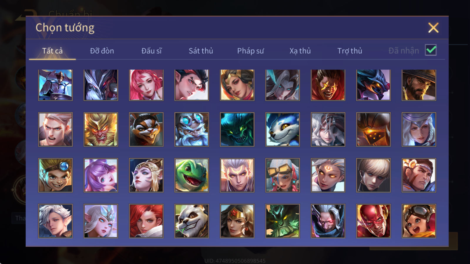Choose the white-bearded goggles dwarf hero

[192, 129]
